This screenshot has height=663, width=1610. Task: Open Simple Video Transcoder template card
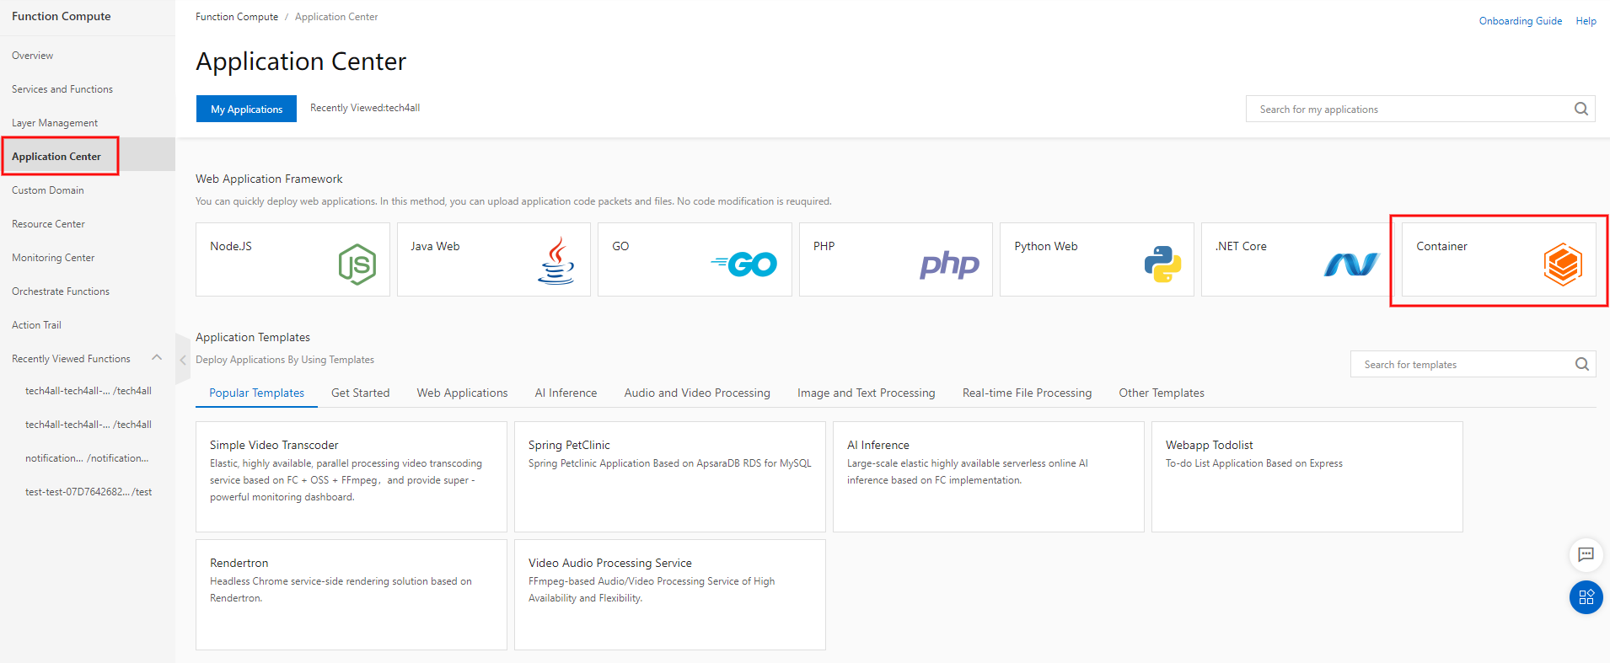pyautogui.click(x=352, y=477)
